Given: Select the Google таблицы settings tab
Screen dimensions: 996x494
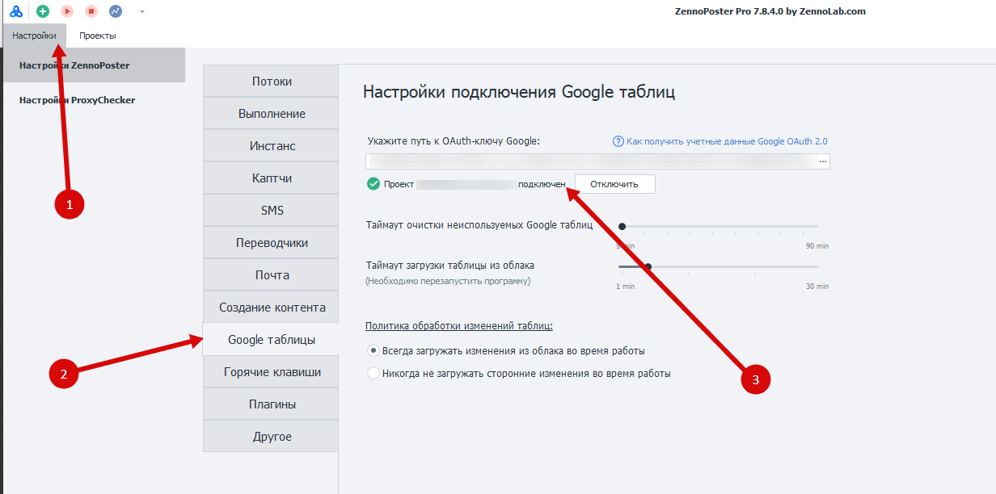Looking at the screenshot, I should pos(271,340).
